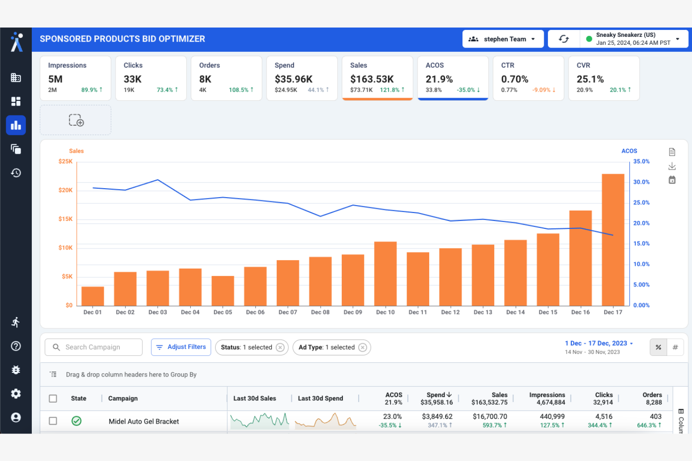Report a bug via the sidebar bug icon

click(16, 370)
